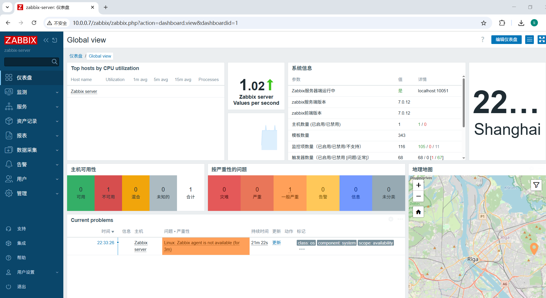Open 集成 integrations cube icon
The image size is (546, 298).
click(9, 243)
